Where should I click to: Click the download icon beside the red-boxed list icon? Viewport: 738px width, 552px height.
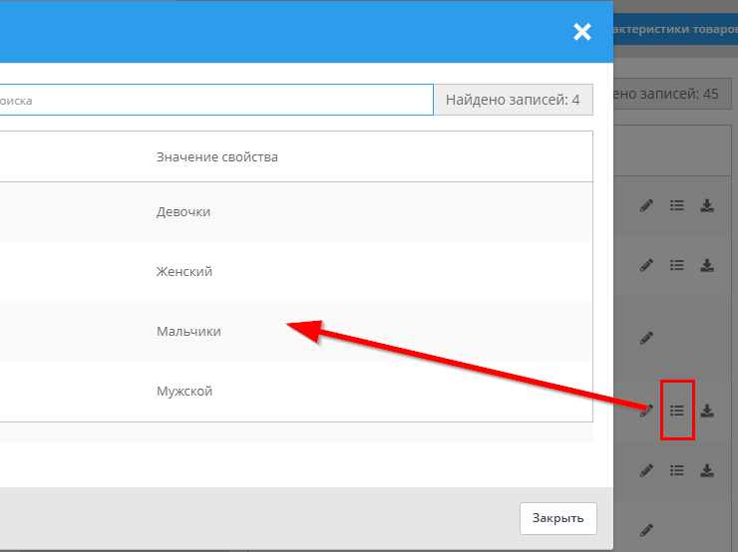(707, 410)
